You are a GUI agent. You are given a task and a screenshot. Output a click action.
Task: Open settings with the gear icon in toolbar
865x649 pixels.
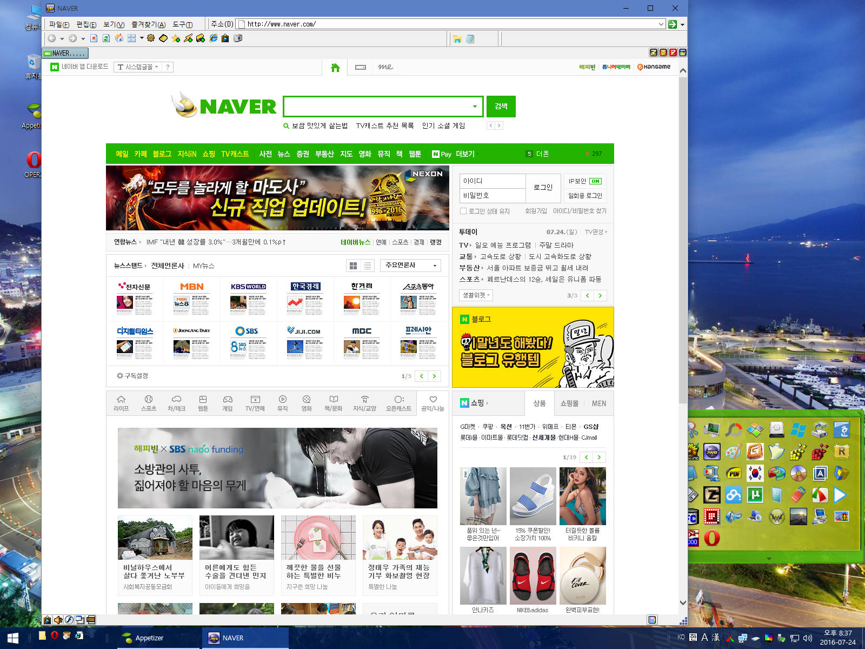coord(151,38)
